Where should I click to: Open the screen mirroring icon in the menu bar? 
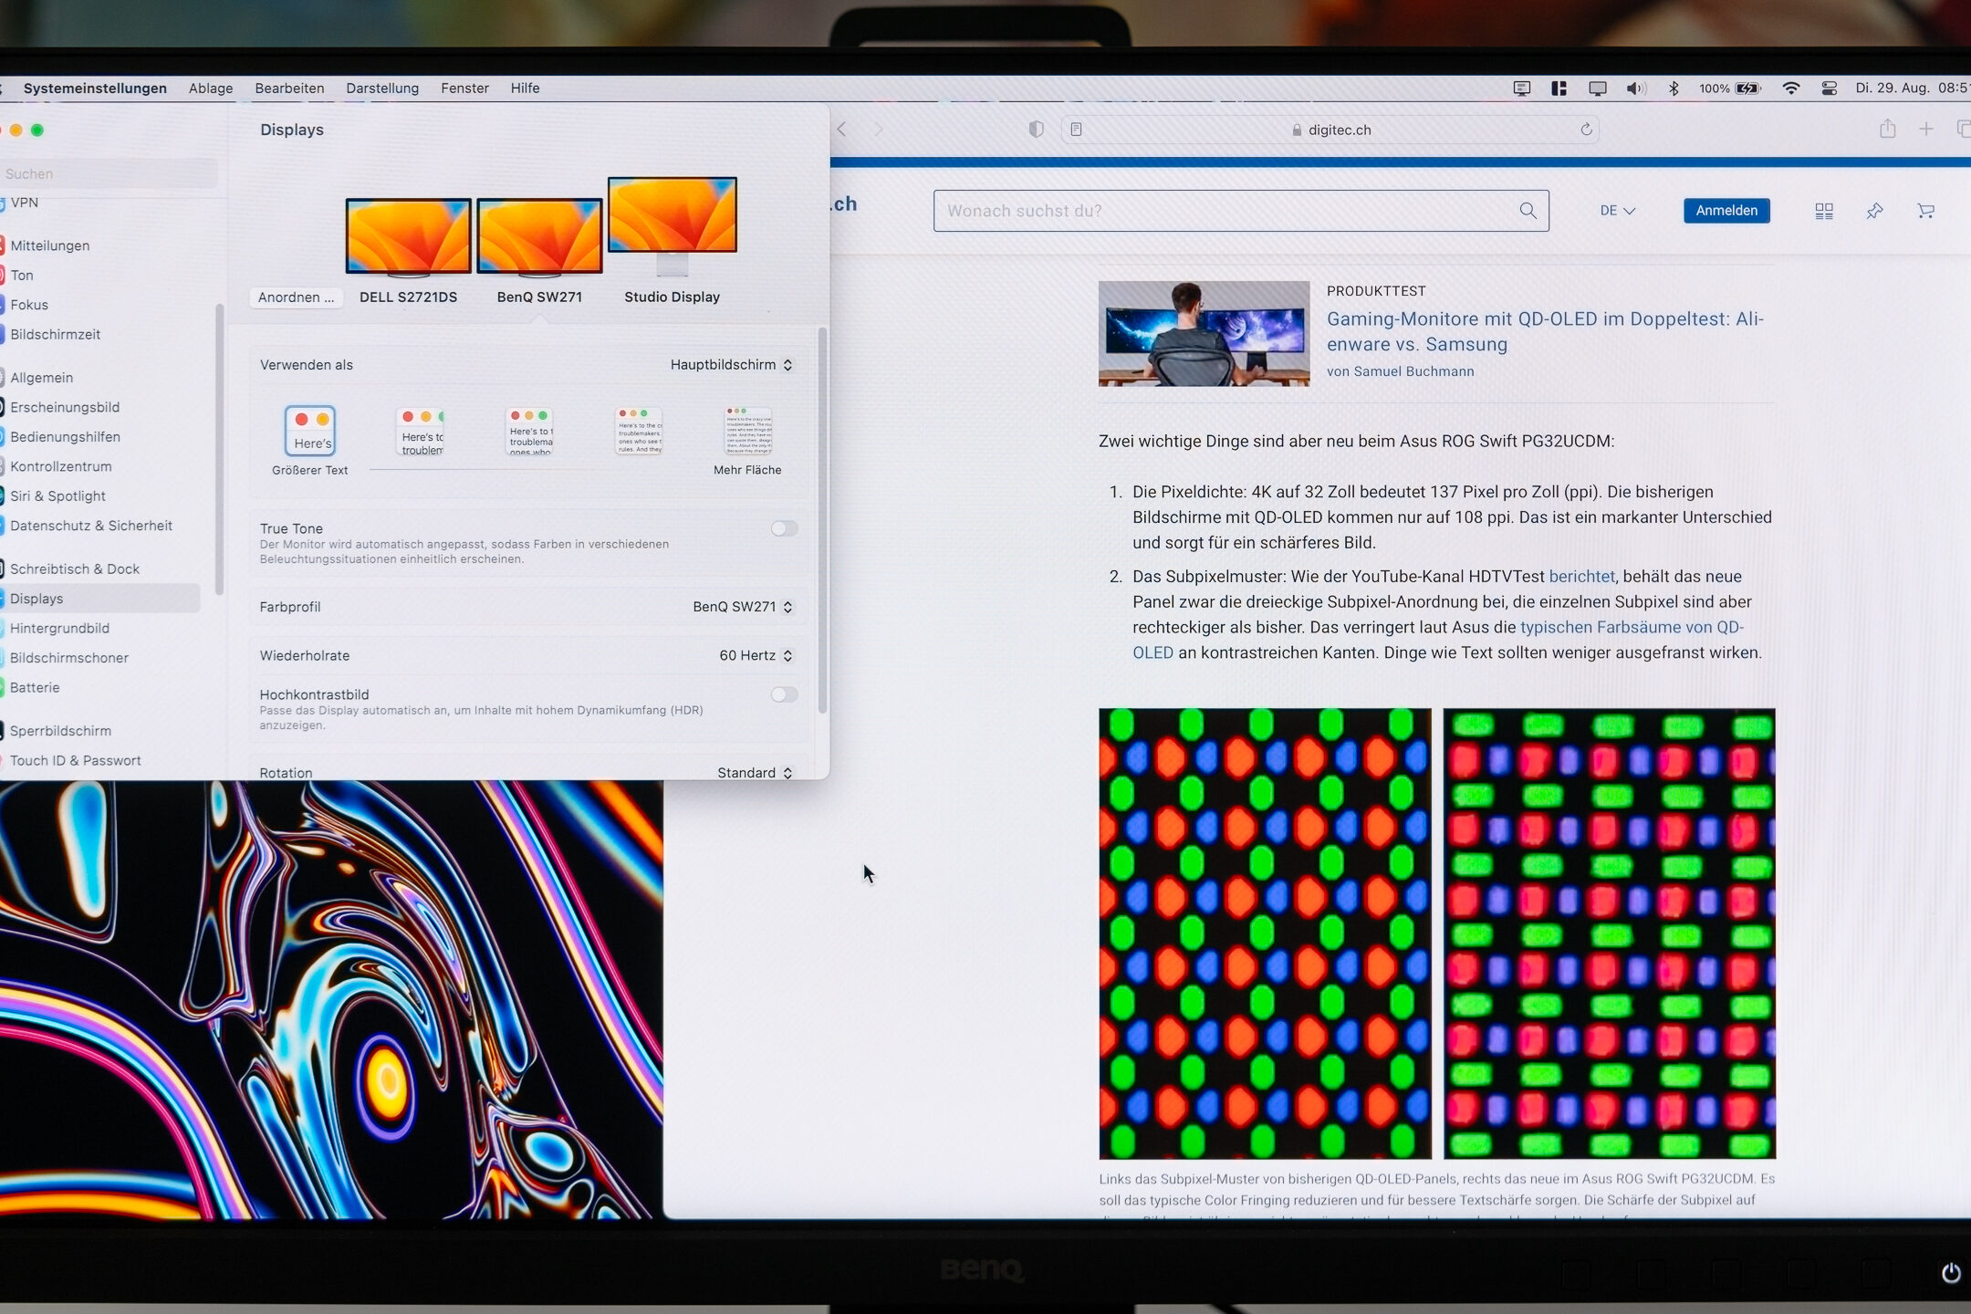coord(1597,89)
